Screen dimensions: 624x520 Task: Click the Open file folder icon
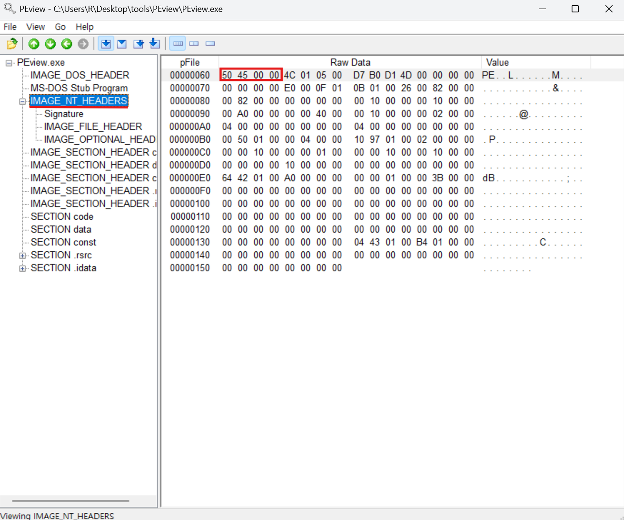(12, 44)
